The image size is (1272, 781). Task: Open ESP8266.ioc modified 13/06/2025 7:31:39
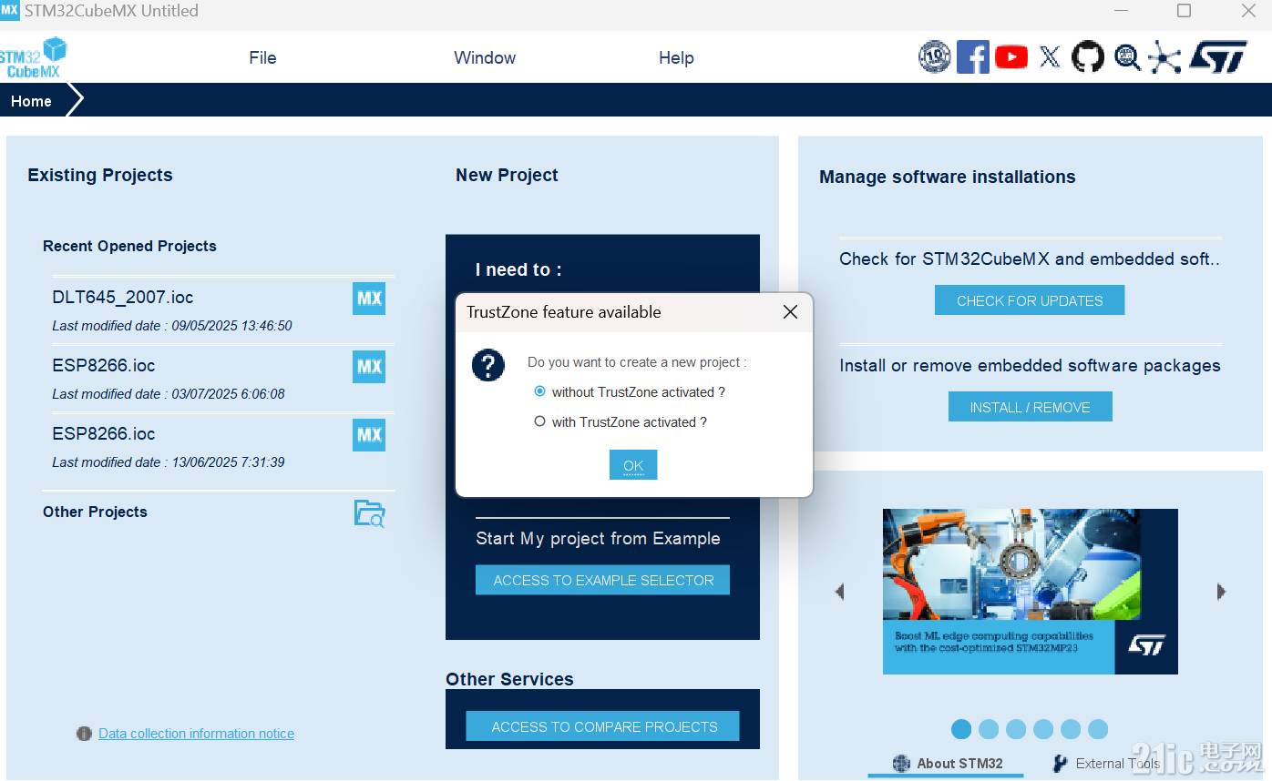tap(104, 433)
